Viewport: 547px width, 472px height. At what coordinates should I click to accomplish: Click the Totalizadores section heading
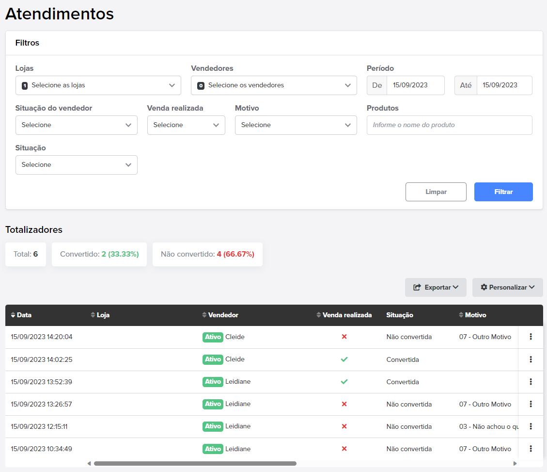pyautogui.click(x=34, y=229)
